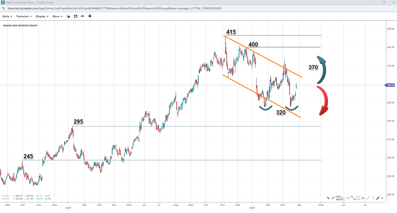Zoom out using the minus icon
The height and width of the screenshot is (213, 397).
coord(83,16)
